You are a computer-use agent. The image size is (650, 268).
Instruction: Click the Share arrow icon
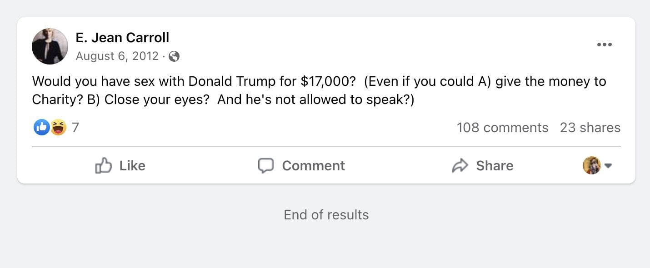[460, 166]
